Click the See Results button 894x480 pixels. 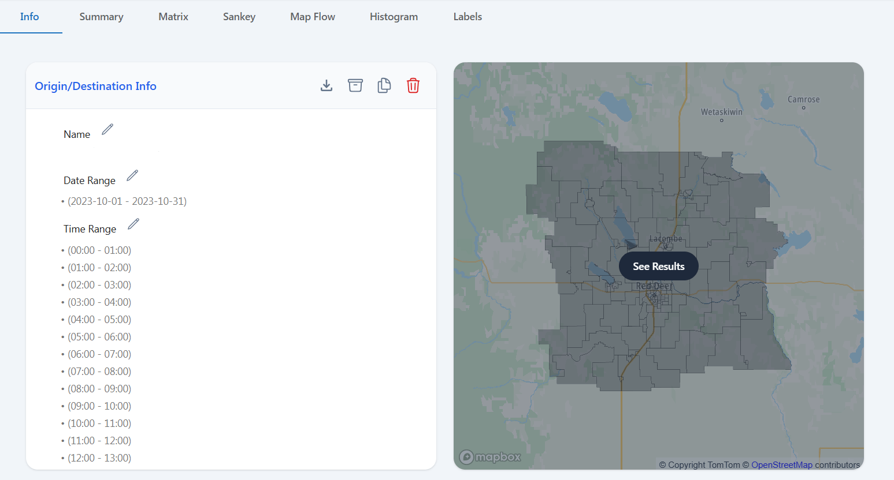pos(659,266)
